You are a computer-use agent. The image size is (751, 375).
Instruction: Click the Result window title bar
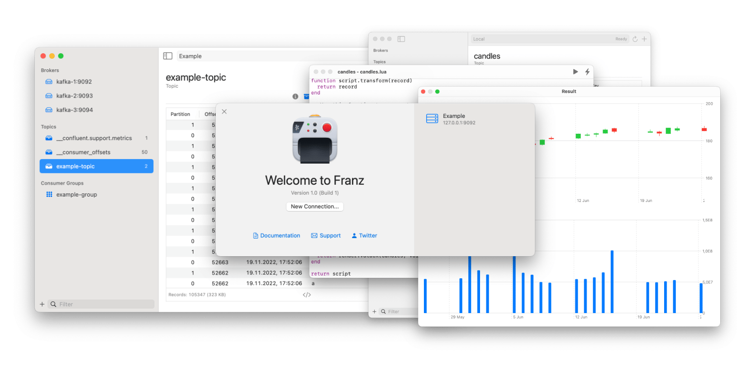point(569,91)
